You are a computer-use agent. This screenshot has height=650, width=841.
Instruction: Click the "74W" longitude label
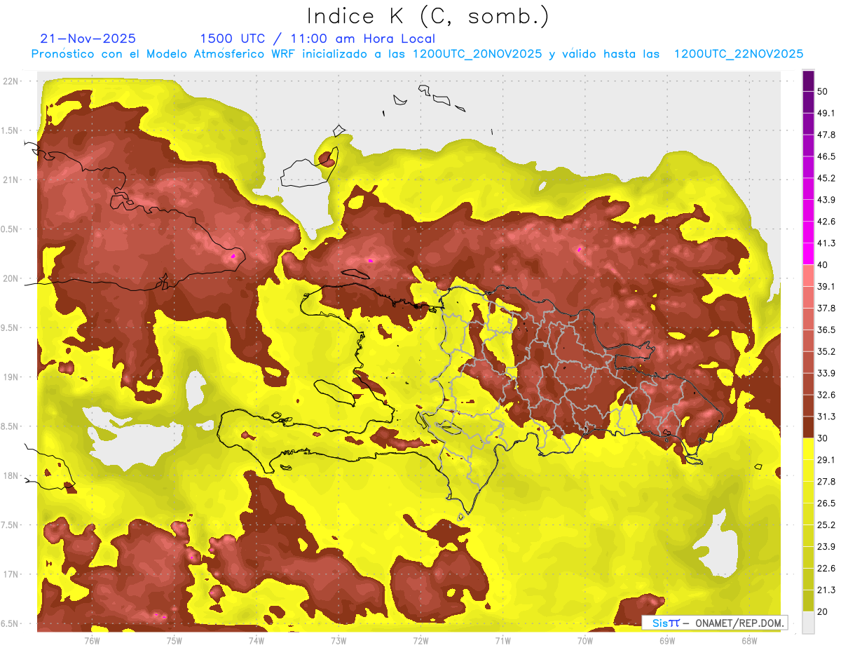click(x=257, y=641)
